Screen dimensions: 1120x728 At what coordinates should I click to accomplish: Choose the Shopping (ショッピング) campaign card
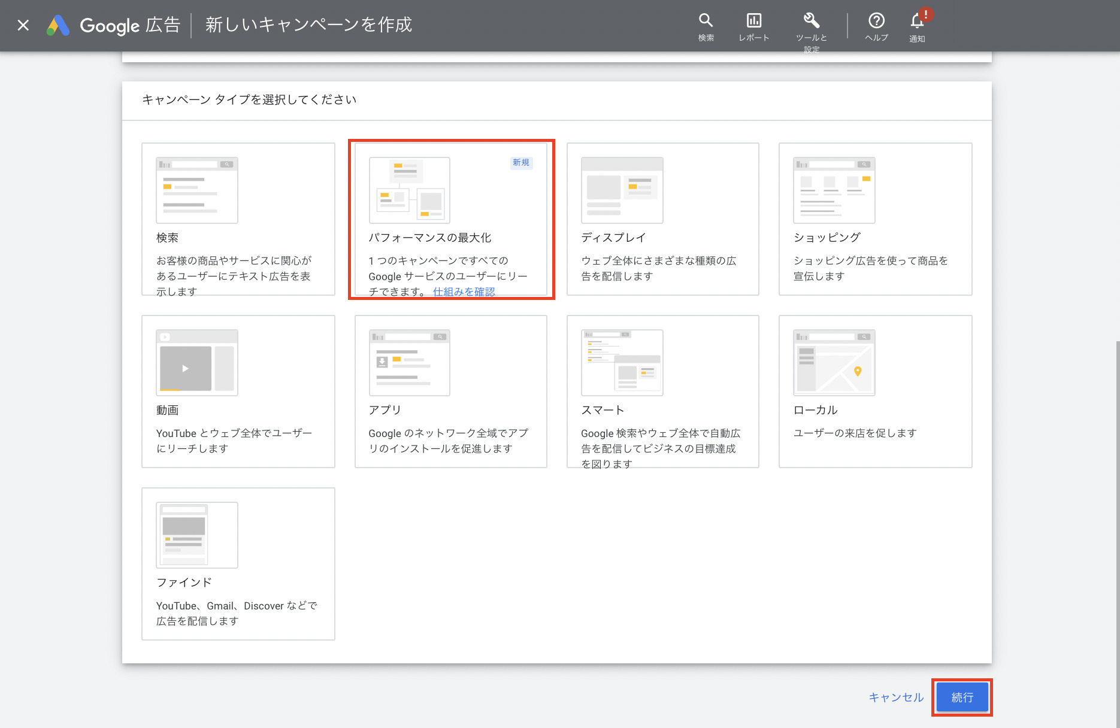tap(875, 219)
